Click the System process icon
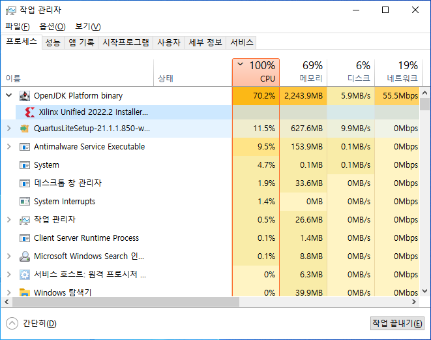Image resolution: width=431 pixels, height=340 pixels. point(25,165)
